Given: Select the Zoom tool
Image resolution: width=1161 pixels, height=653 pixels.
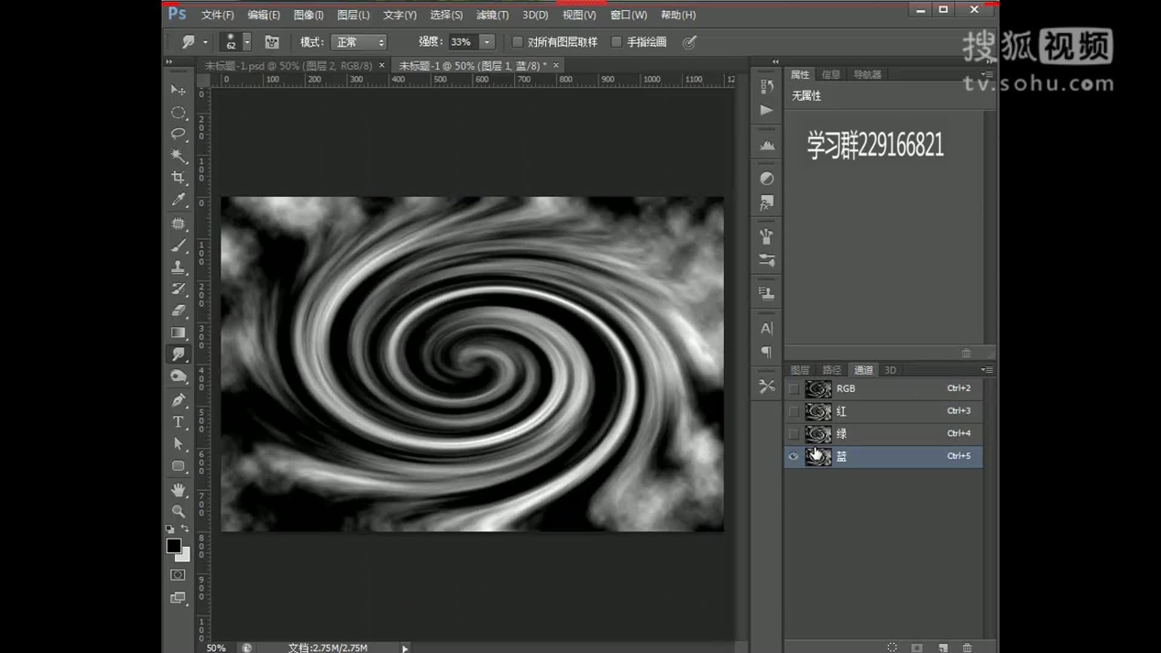Looking at the screenshot, I should tap(178, 511).
